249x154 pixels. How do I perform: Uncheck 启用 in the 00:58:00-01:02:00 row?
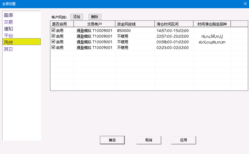pos(53,41)
